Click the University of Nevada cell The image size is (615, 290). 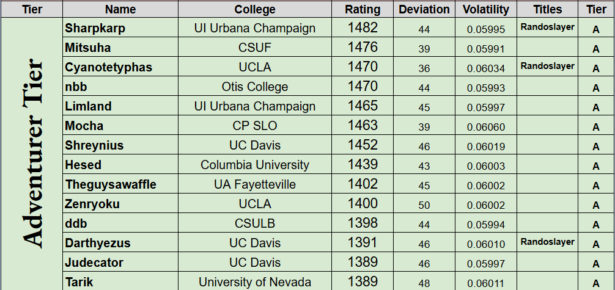coord(255,282)
